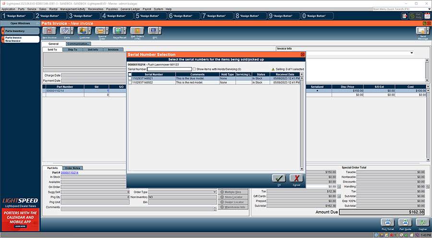
Task: Click the serial list vertical scrollbar
Action: tap(302, 123)
